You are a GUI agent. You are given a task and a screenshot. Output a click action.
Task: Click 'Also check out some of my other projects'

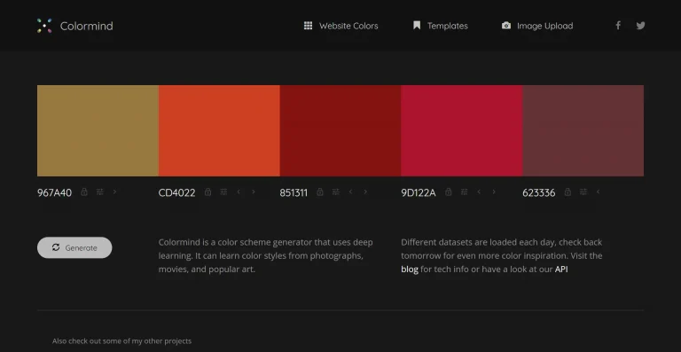tap(121, 341)
